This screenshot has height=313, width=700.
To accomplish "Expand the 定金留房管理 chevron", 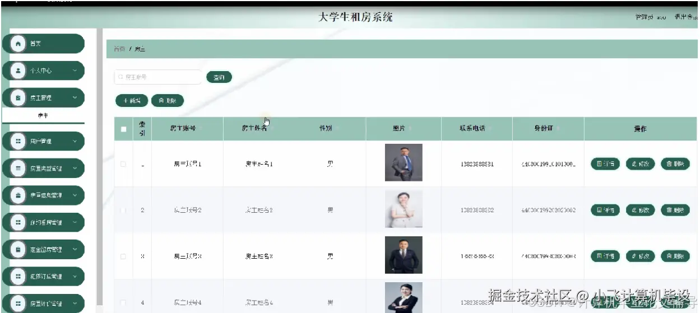I will pyautogui.click(x=75, y=249).
